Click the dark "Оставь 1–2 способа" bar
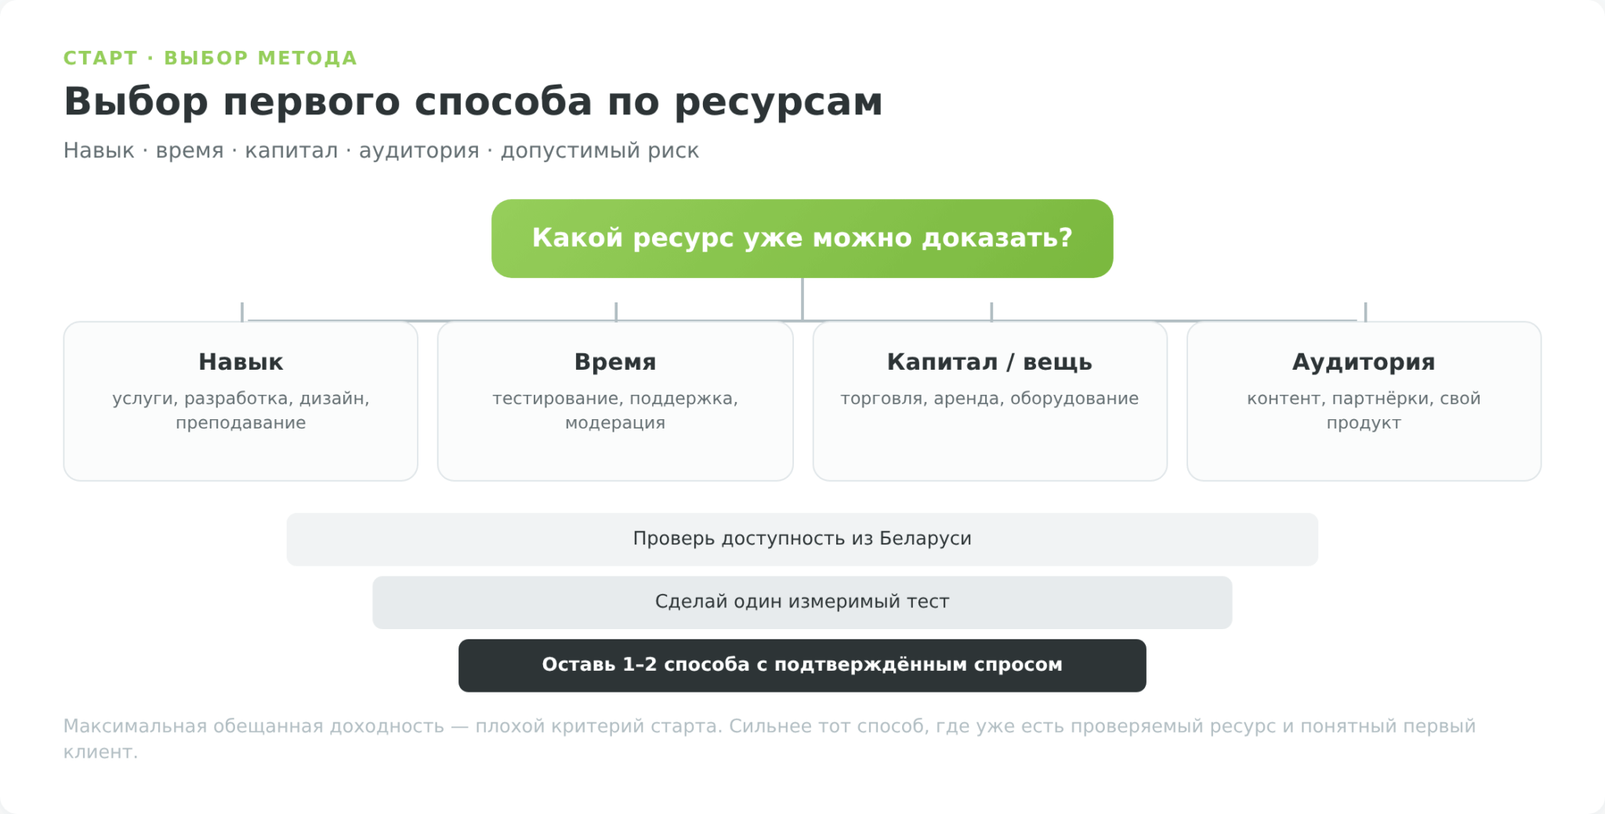This screenshot has width=1605, height=814. click(802, 665)
